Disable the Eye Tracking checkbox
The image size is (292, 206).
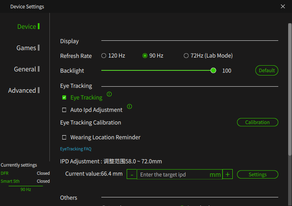(64, 98)
